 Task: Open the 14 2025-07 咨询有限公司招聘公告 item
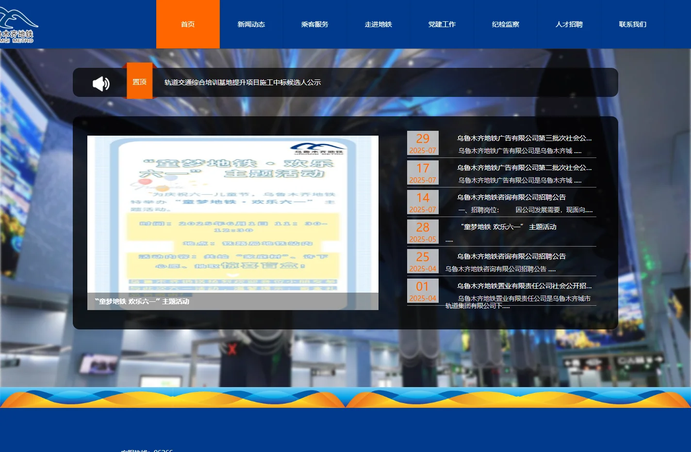[511, 197]
